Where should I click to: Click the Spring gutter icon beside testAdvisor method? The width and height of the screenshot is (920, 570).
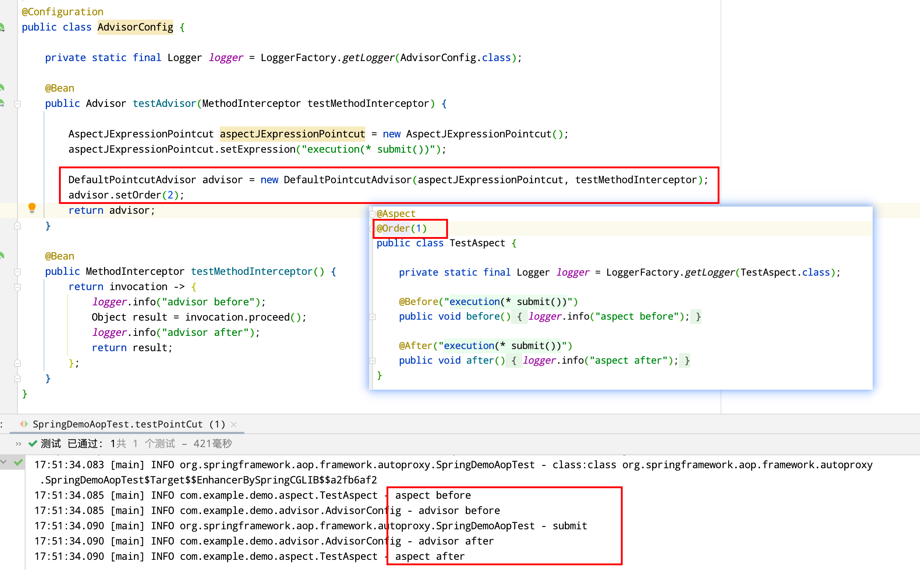point(2,103)
